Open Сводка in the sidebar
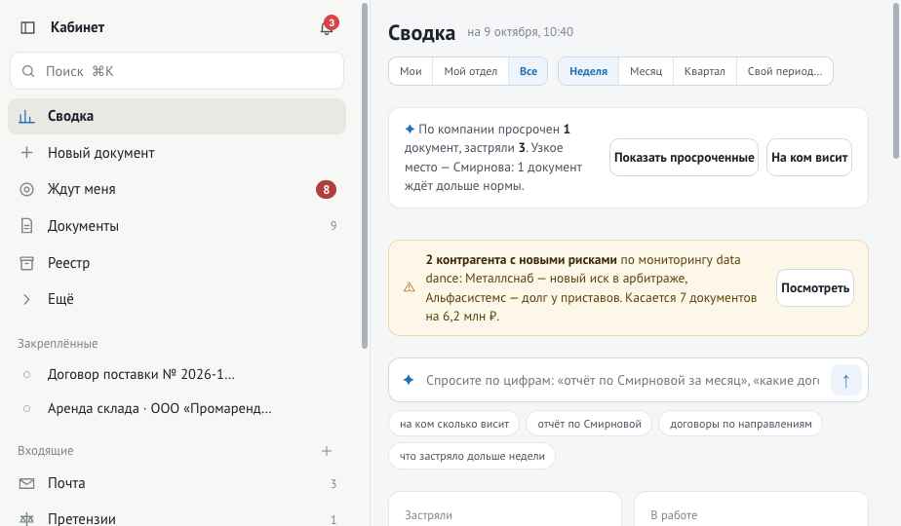 click(177, 116)
